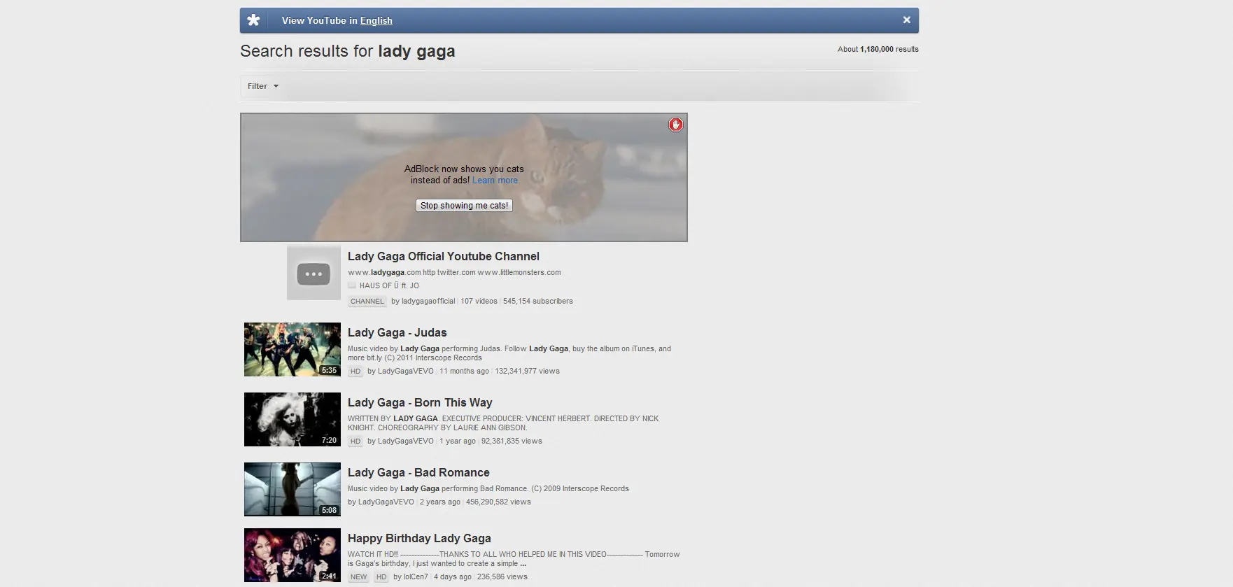
Task: Open AdBlock's Learn more link
Action: point(495,181)
